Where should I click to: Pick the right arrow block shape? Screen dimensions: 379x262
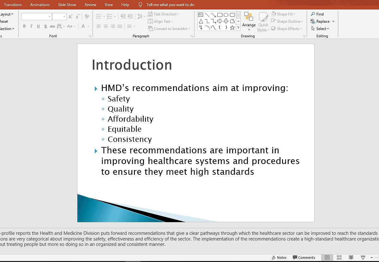click(x=220, y=21)
